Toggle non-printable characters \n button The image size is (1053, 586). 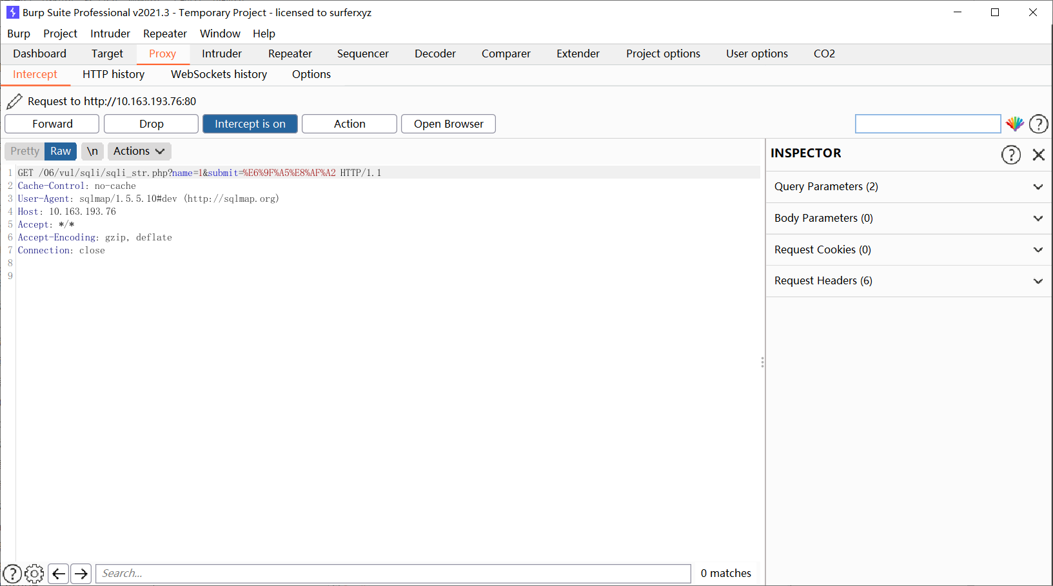point(92,151)
